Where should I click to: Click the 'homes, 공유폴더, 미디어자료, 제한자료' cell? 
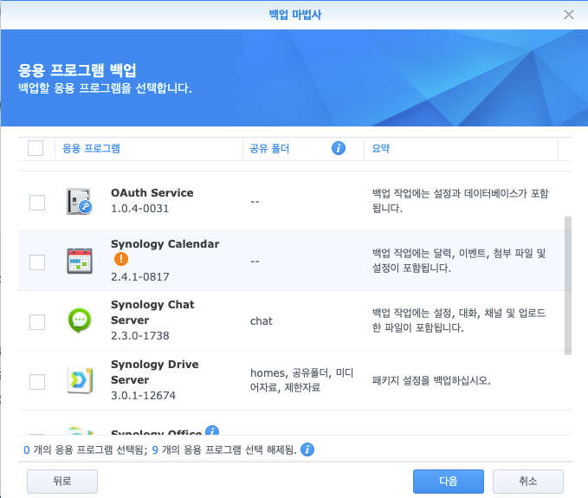(x=302, y=380)
